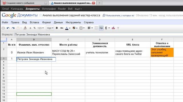Screen dimensions: 183x102
Task: Open sharing settings Пользователи, у которых ес
Action: pos(118,16)
